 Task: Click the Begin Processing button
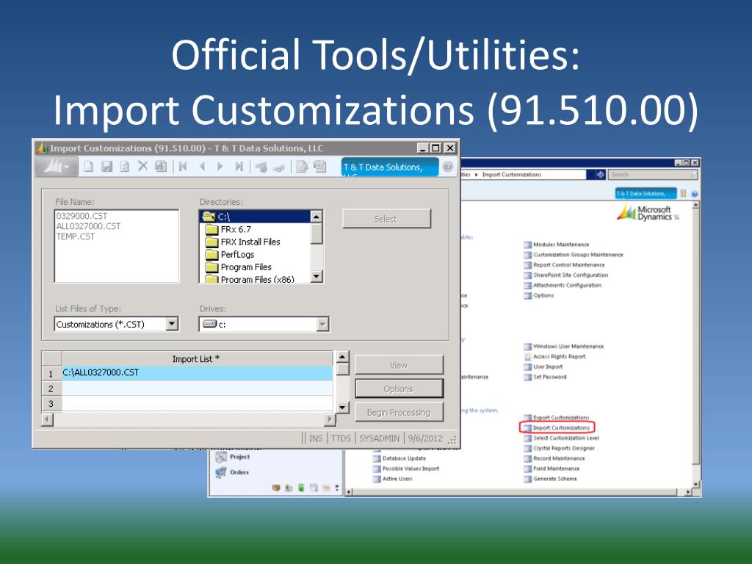pyautogui.click(x=399, y=413)
